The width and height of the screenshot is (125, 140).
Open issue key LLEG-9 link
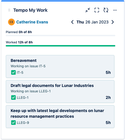coord(23,123)
